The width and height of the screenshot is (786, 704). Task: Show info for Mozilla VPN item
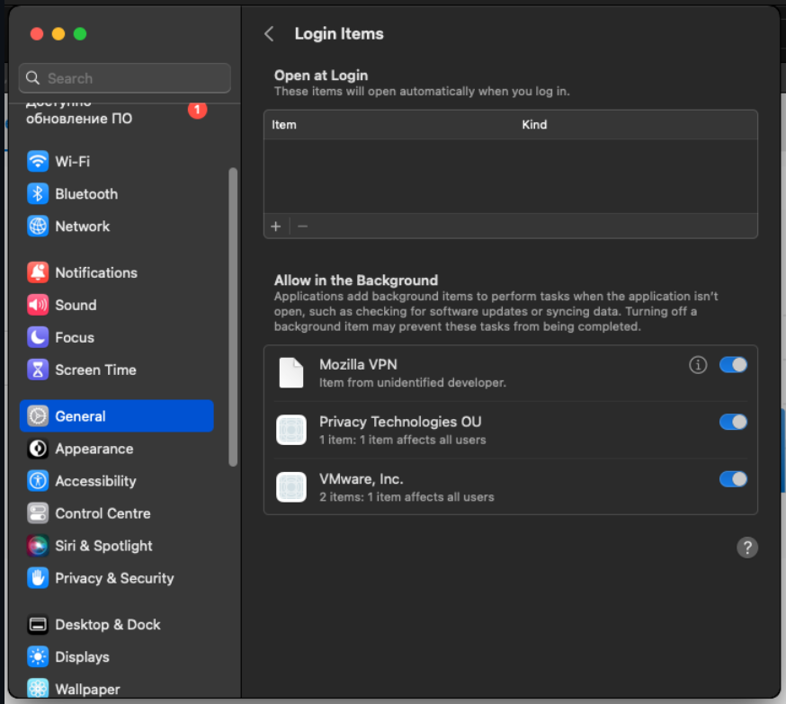tap(698, 365)
